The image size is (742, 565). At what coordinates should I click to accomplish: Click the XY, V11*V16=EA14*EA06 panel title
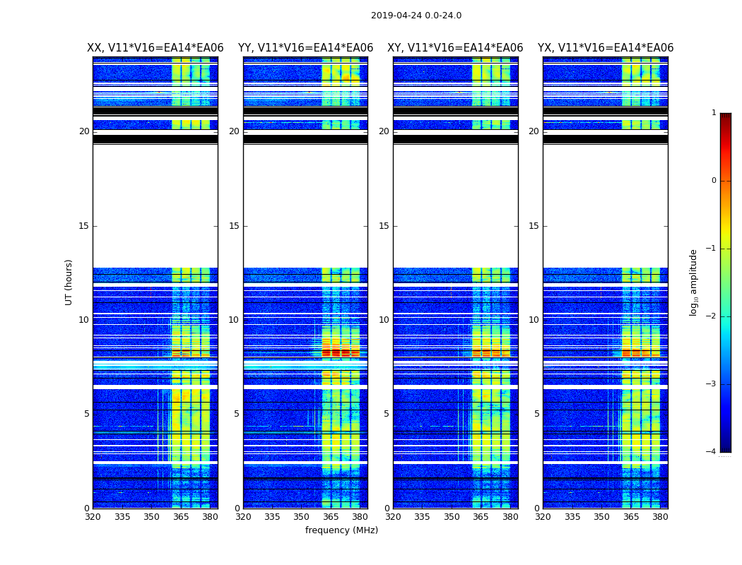point(455,48)
